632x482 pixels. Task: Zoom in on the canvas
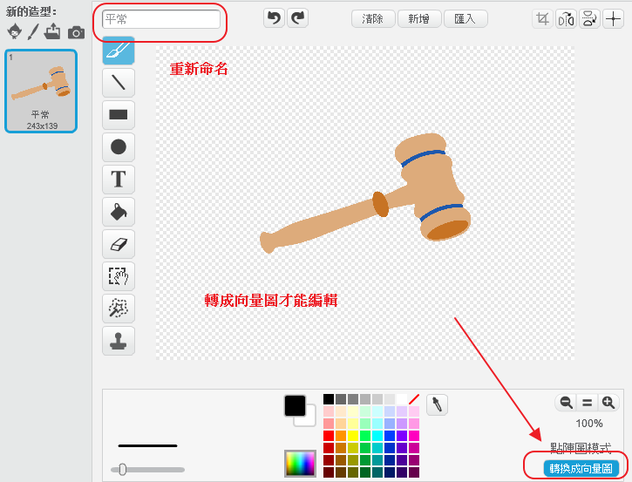coord(608,403)
